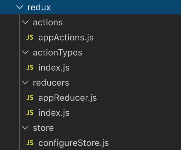The height and width of the screenshot is (150, 181).
Task: Open index.js inside reducers
Action: click(x=54, y=113)
